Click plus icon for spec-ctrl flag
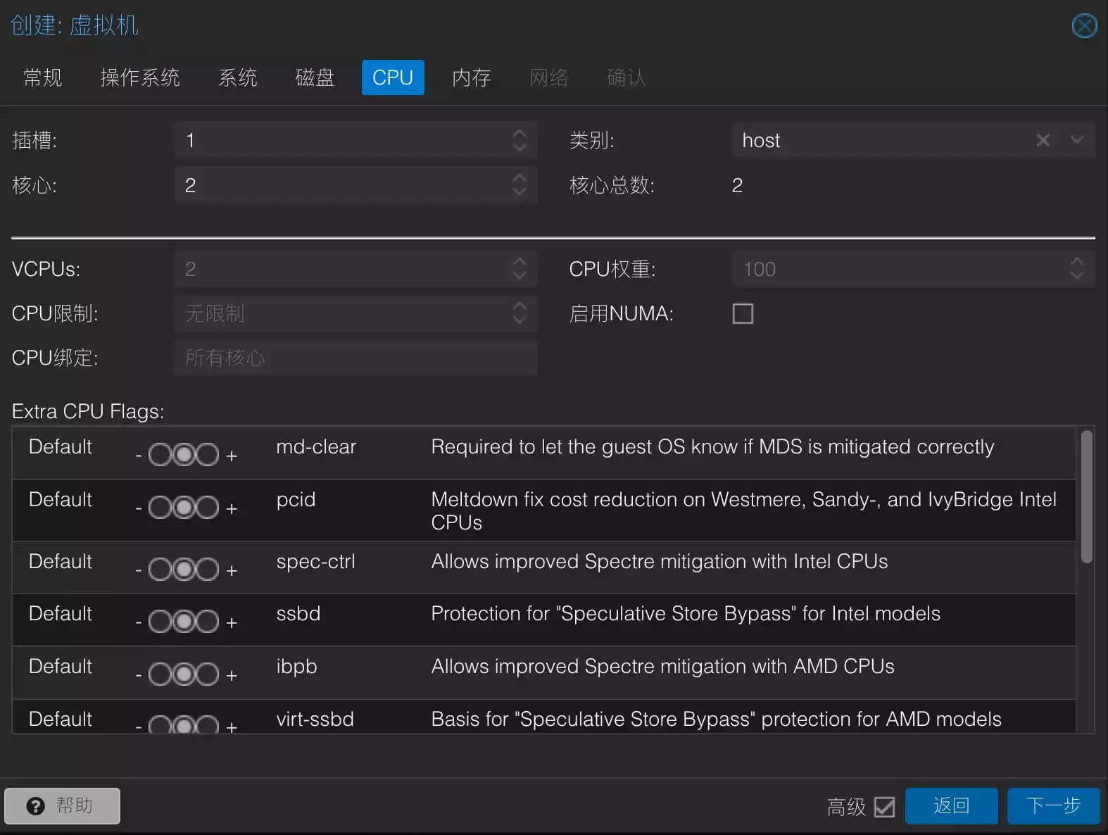 click(x=232, y=570)
